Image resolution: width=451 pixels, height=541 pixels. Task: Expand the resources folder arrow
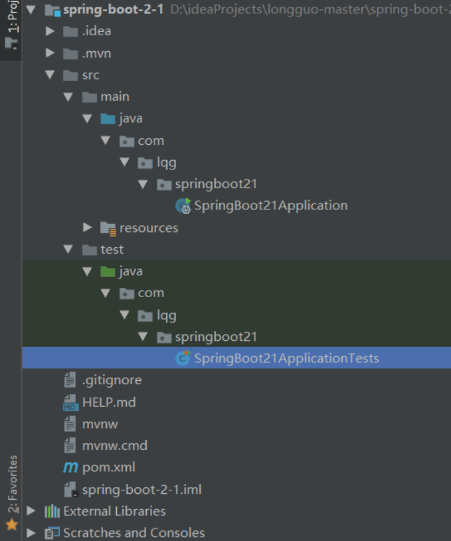[88, 227]
